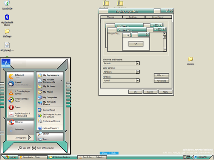Open the My Bluetooth Places desktop icon
Image resolution: width=214 pixels, height=160 pixels.
coord(7,20)
